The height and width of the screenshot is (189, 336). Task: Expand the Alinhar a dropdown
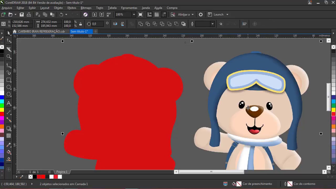(x=192, y=14)
